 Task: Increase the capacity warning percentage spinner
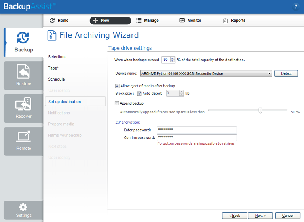point(173,58)
